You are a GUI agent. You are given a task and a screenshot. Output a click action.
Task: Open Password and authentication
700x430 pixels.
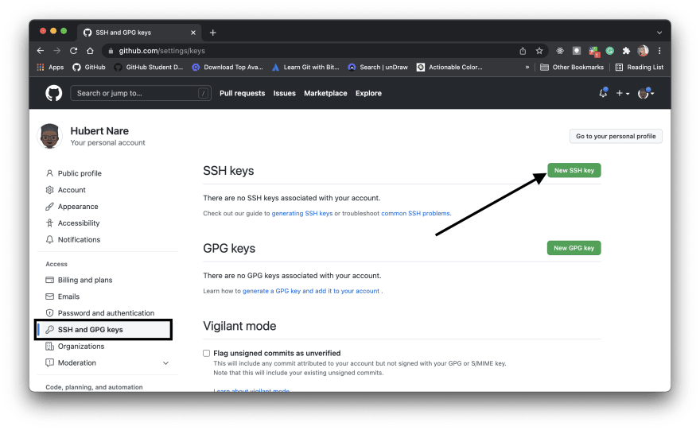coord(106,313)
